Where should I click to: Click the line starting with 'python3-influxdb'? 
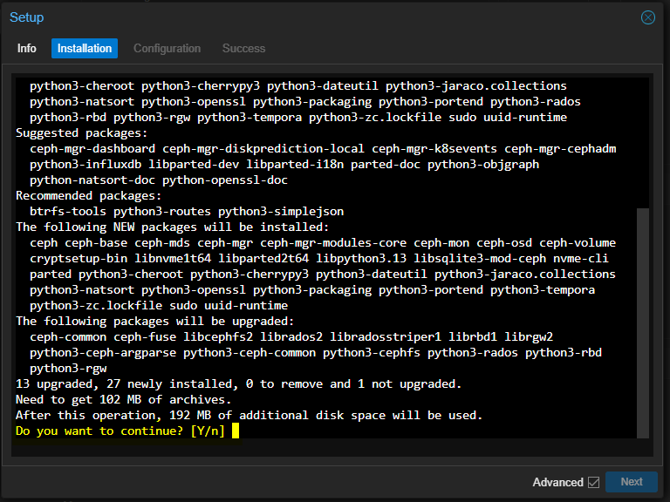point(284,165)
